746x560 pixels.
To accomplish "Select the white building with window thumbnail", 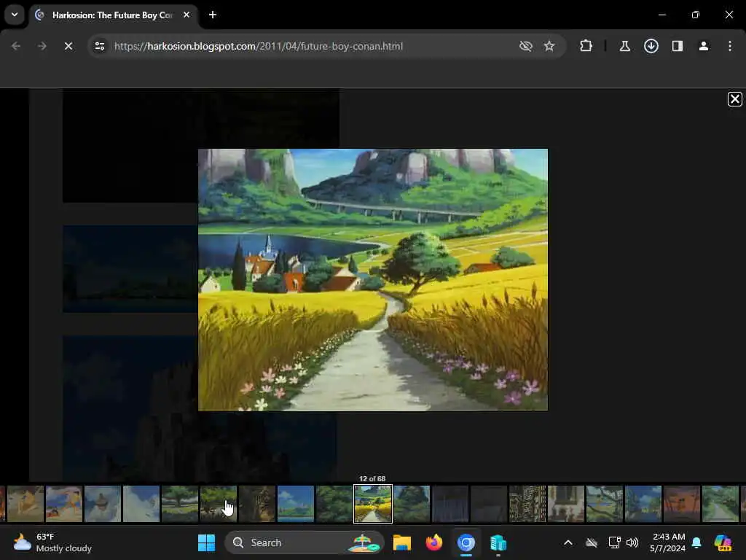I will [565, 504].
